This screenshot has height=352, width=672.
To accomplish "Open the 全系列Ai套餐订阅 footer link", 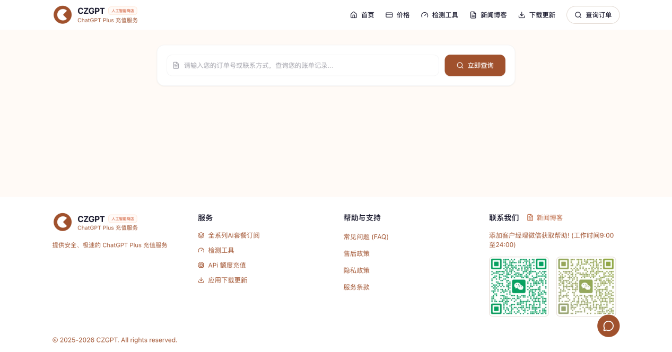I will 229,235.
